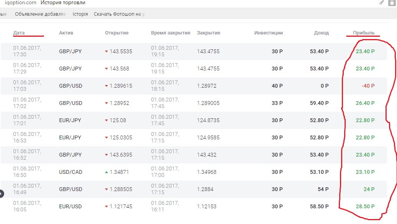This screenshot has height=224, width=397.
Task: Click the red down arrow beside 1.289615
Action: 106,86
